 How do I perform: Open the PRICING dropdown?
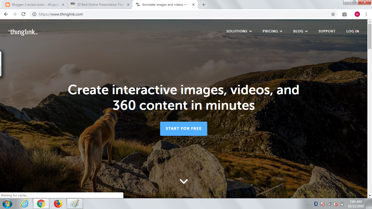(272, 31)
